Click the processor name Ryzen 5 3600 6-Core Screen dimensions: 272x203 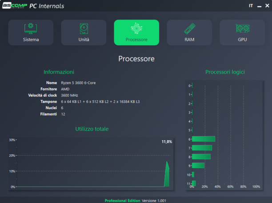pyautogui.click(x=78, y=83)
